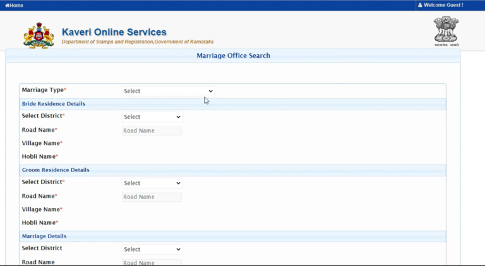Click the Home icon in top bar

8,5
